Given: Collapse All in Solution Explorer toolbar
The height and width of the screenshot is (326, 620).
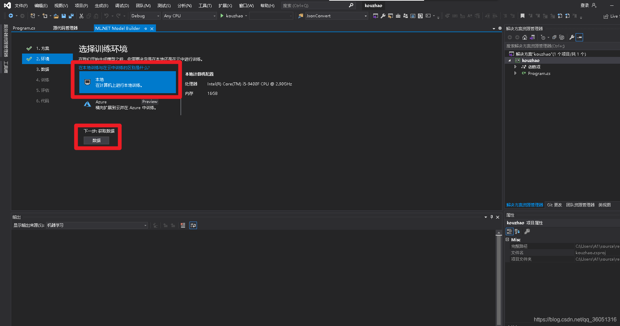Looking at the screenshot, I should point(554,37).
